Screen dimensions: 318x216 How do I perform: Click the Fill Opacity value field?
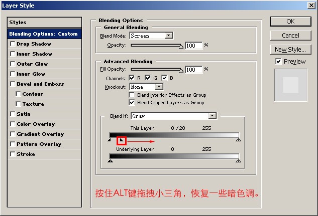(x=193, y=70)
